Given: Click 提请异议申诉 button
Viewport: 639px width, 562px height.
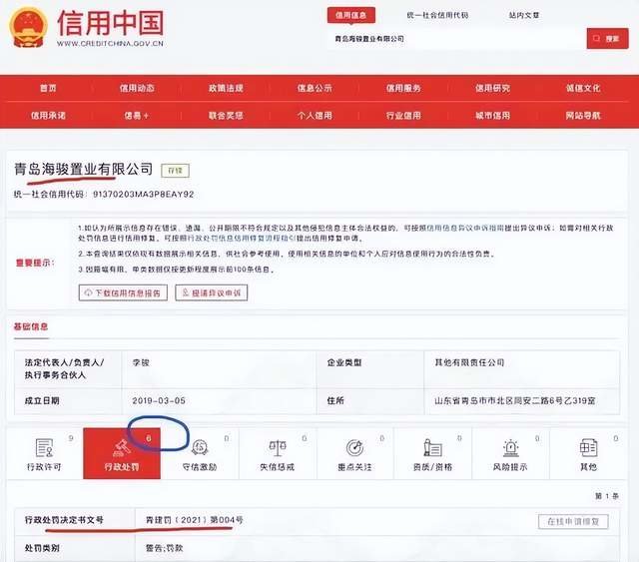Looking at the screenshot, I should coord(212,292).
